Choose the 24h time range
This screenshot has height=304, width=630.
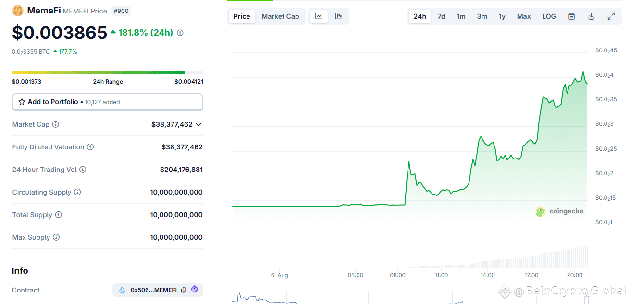tap(420, 16)
